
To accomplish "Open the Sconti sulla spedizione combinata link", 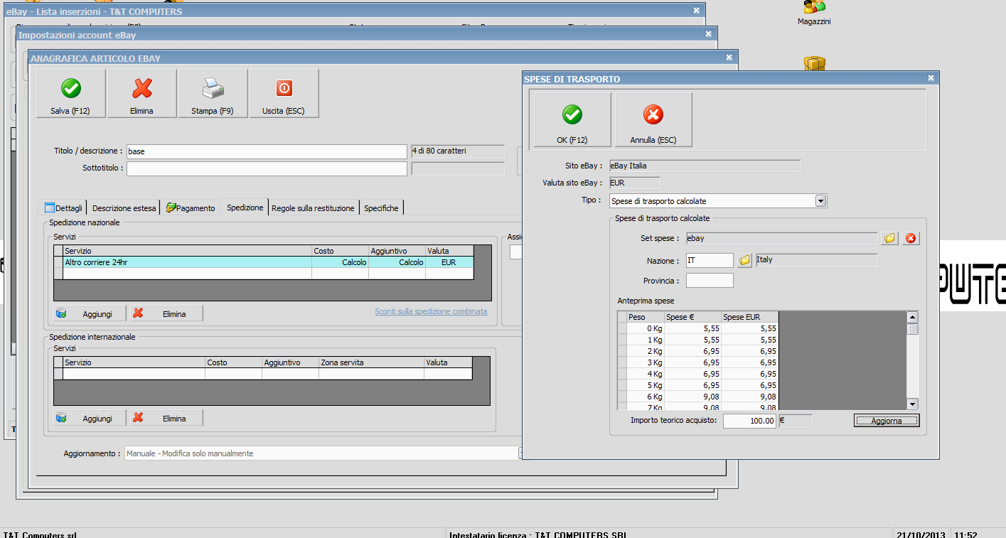I will [x=431, y=311].
